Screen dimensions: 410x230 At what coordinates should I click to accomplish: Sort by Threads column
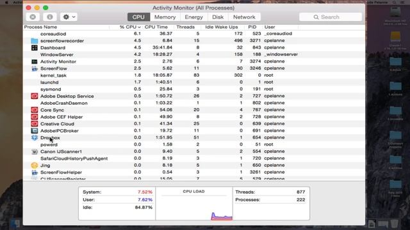pos(185,27)
